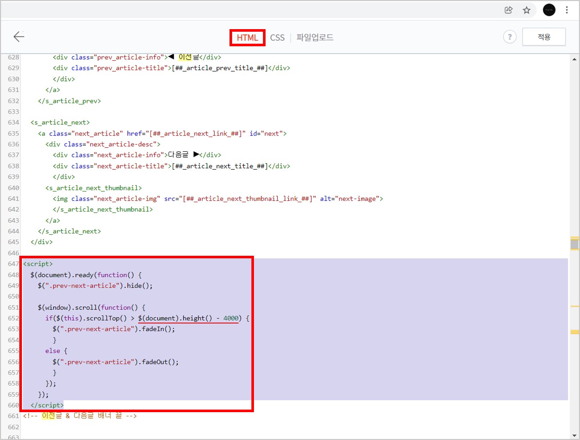The height and width of the screenshot is (440, 580).
Task: Click [##_article_prev_title_##] placeholder
Action: coord(220,68)
